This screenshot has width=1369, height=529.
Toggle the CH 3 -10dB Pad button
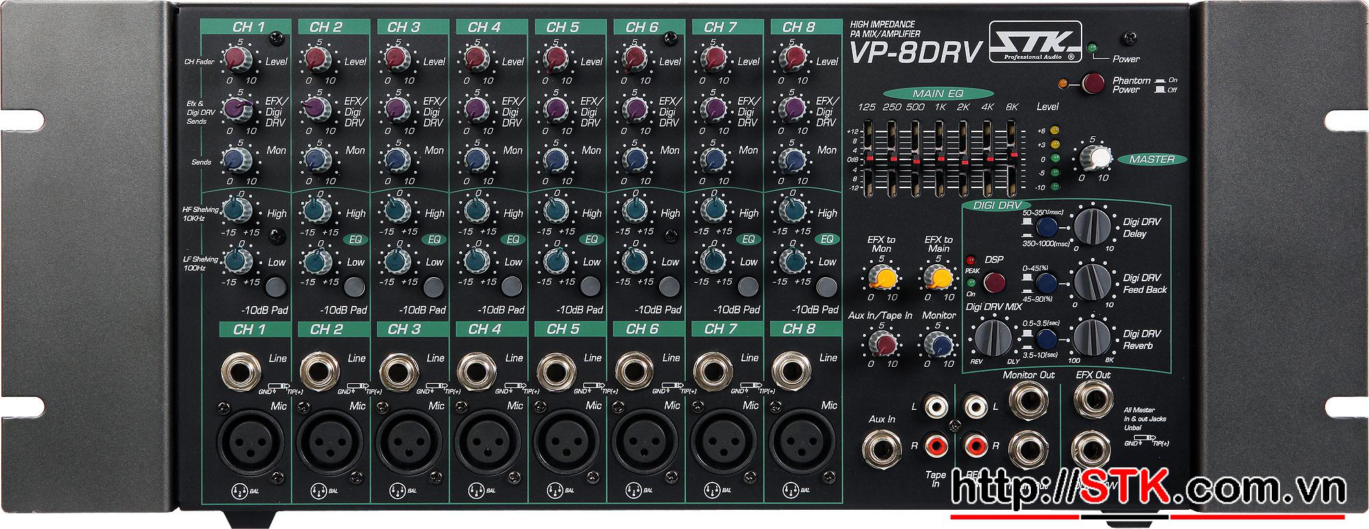pyautogui.click(x=433, y=286)
